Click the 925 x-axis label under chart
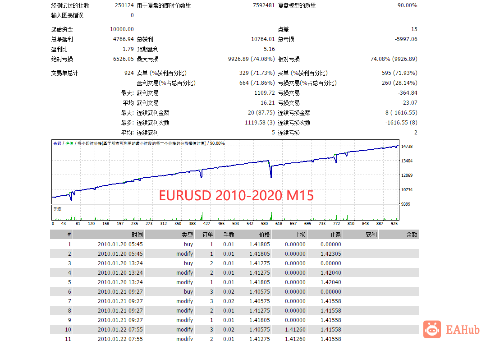Screen dimensions: 486x341 point(394,223)
